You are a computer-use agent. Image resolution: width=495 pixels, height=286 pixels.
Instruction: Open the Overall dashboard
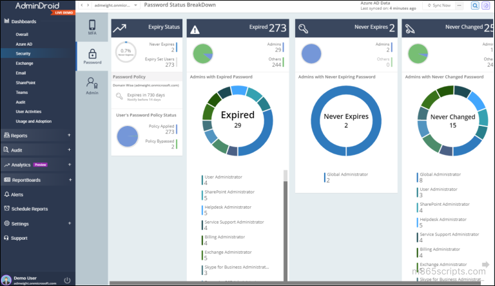pyautogui.click(x=22, y=34)
